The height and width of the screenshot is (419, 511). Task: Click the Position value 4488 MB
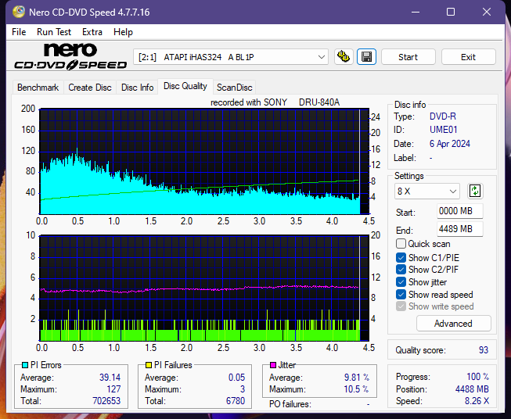(472, 389)
